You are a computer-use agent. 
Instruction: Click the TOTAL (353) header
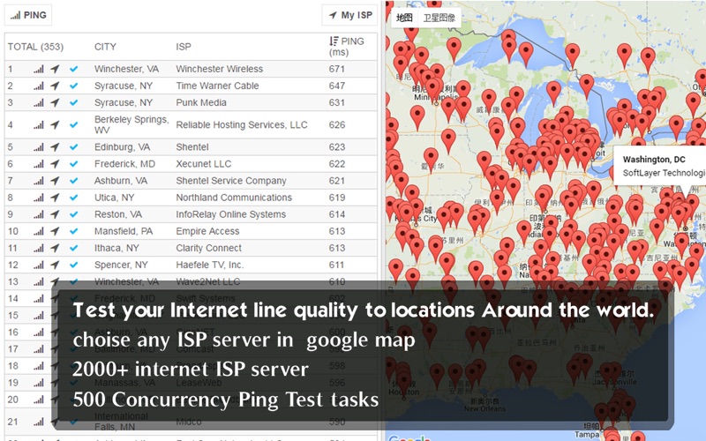click(x=35, y=47)
